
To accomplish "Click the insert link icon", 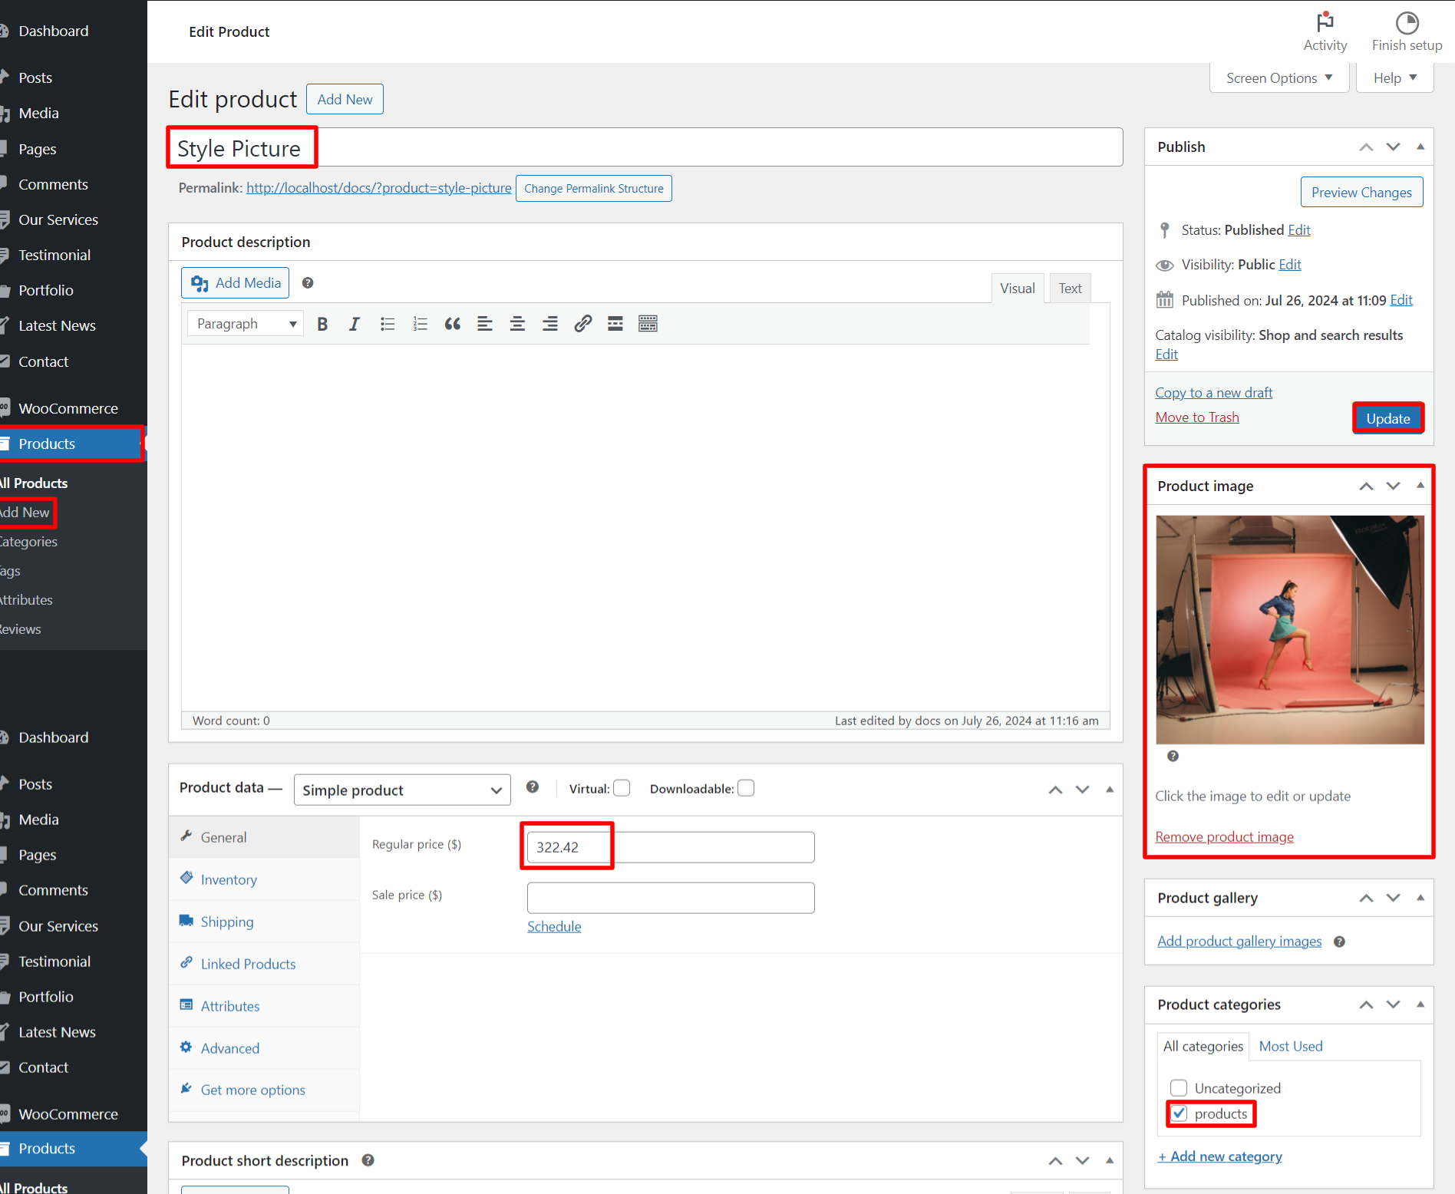I will pyautogui.click(x=582, y=324).
